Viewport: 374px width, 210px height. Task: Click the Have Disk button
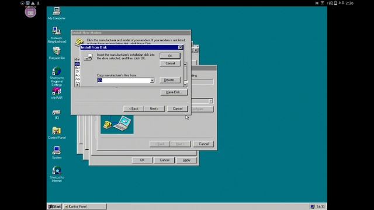[x=174, y=92]
